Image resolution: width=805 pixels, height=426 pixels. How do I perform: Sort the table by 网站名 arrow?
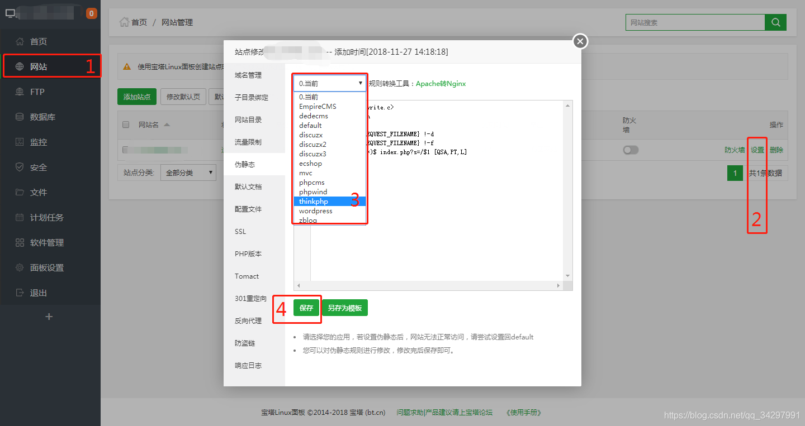(167, 125)
